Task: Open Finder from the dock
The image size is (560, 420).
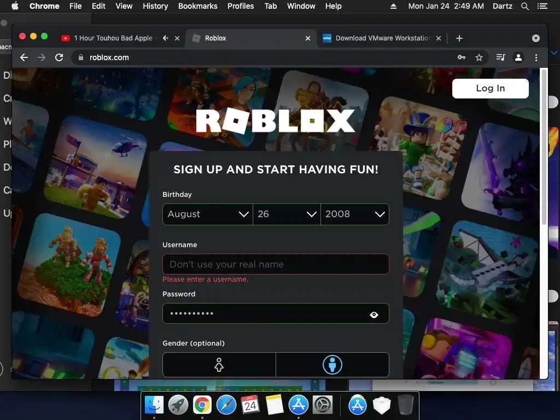Action: coord(154,405)
